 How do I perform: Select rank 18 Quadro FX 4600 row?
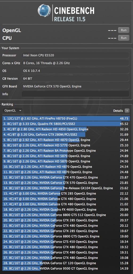[x=66, y=209]
